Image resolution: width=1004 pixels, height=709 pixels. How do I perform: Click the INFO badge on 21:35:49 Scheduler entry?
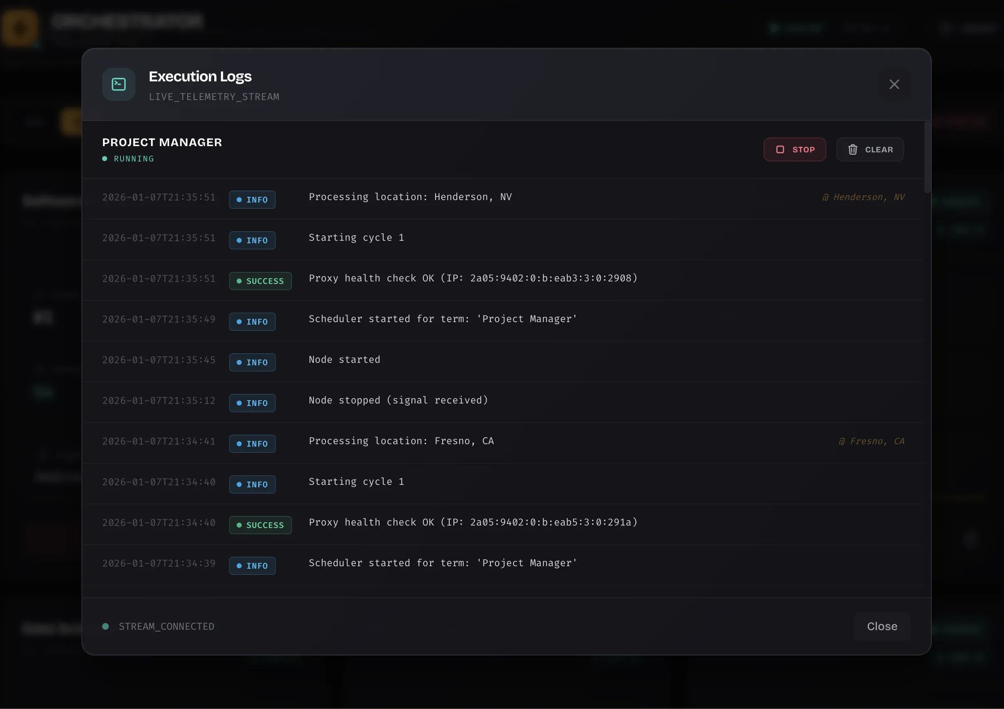pyautogui.click(x=252, y=321)
